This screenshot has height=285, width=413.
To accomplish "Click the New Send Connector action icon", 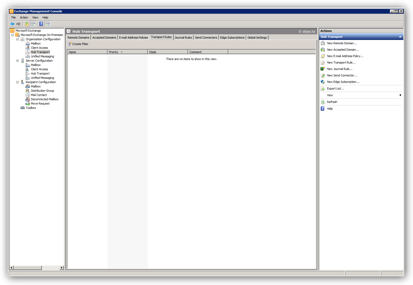I will click(323, 75).
